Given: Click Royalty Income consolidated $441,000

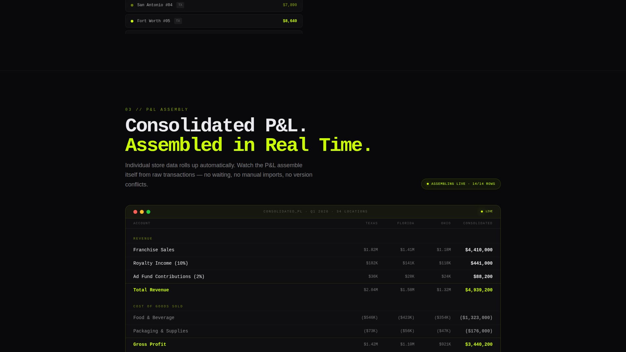Looking at the screenshot, I should pos(482,263).
